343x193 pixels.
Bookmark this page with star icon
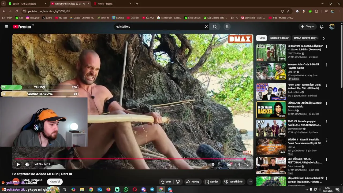tap(288, 11)
